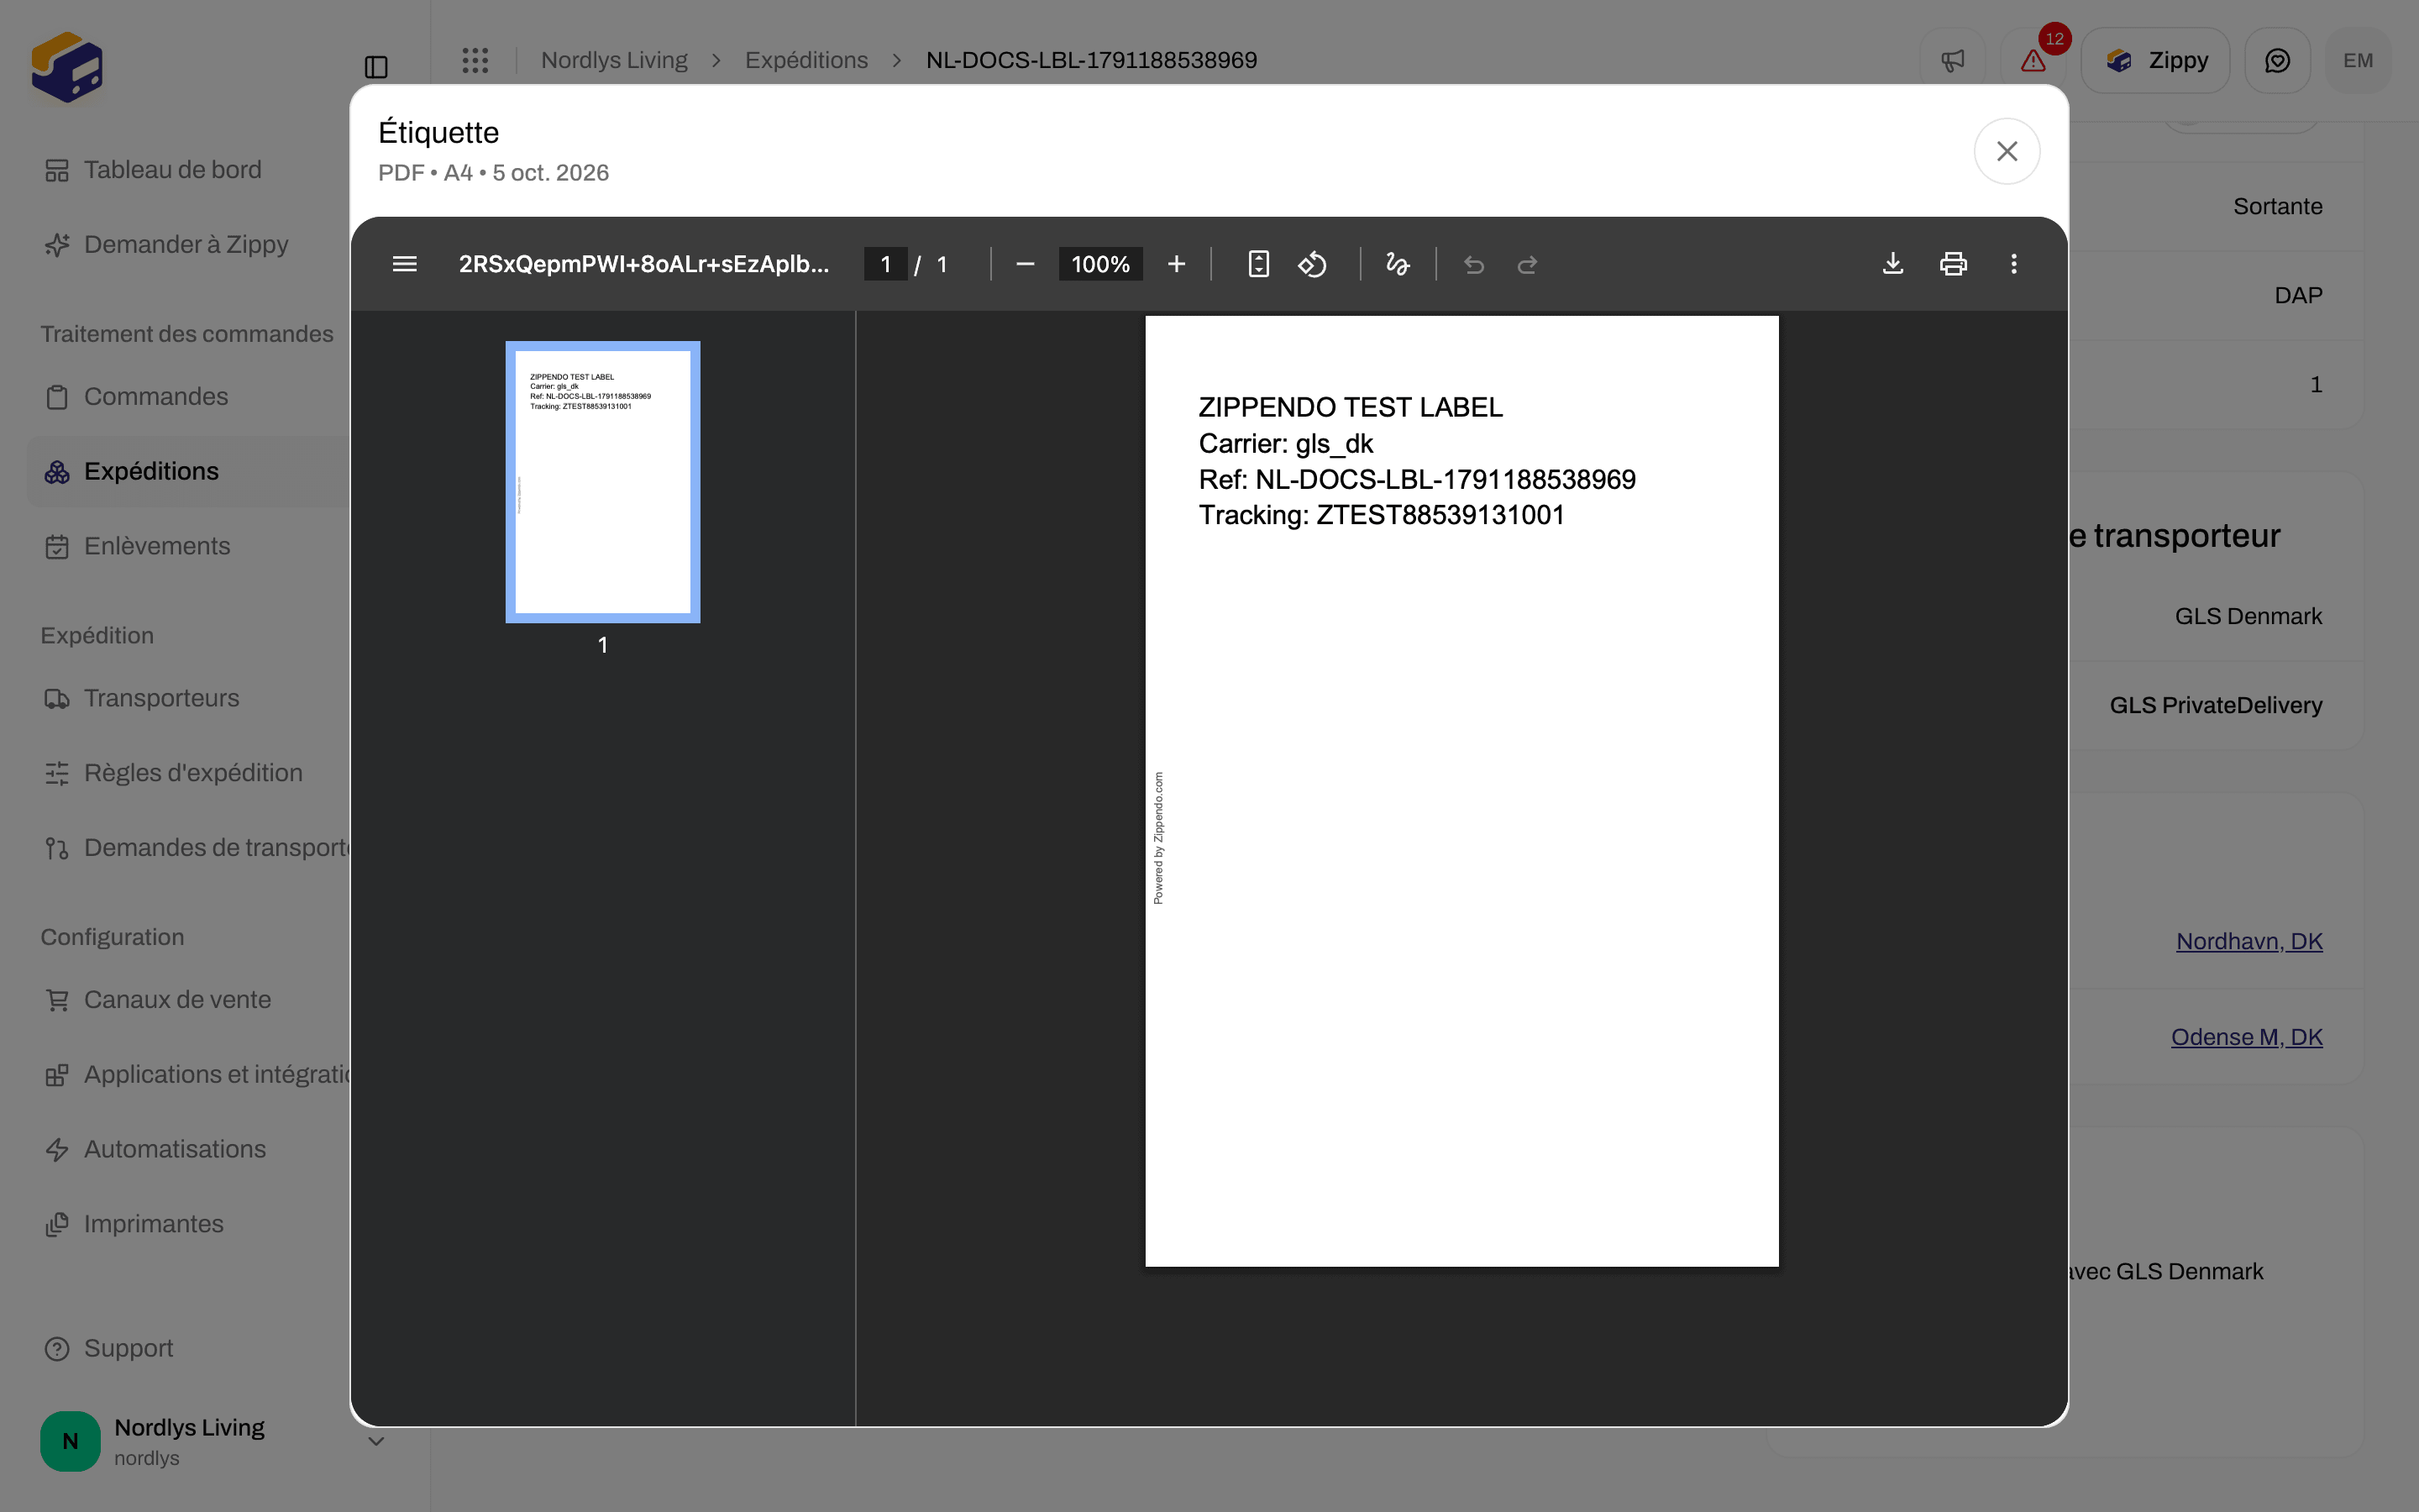Open Canaux de vente

click(x=177, y=1000)
